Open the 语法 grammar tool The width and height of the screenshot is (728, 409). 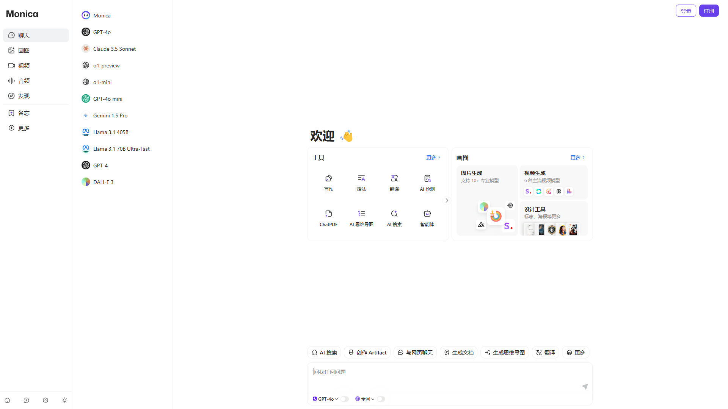361,183
